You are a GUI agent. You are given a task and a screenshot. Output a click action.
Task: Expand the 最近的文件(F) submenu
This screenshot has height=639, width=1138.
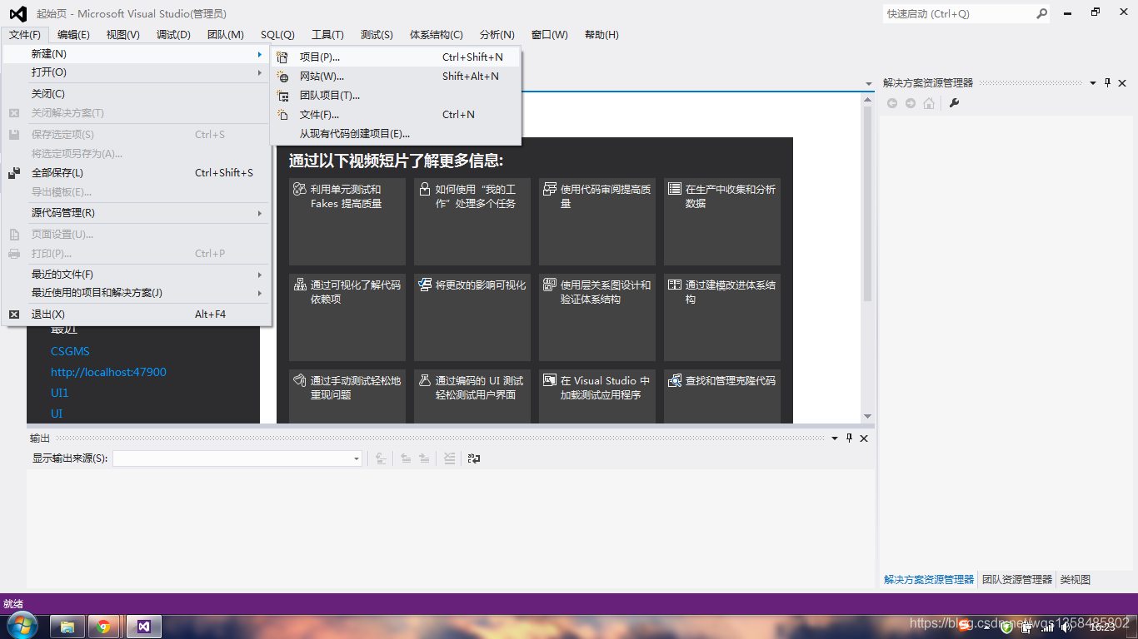point(137,275)
